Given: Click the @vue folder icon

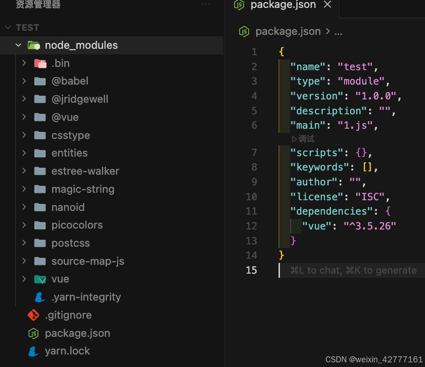Looking at the screenshot, I should pyautogui.click(x=40, y=117).
